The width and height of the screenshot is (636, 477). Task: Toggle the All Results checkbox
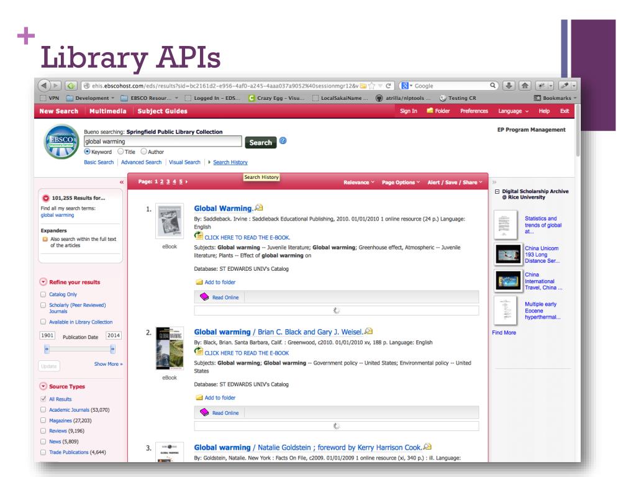pyautogui.click(x=43, y=399)
